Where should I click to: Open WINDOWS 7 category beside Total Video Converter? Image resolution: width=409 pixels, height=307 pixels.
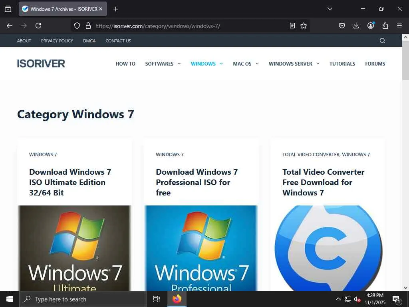point(356,155)
